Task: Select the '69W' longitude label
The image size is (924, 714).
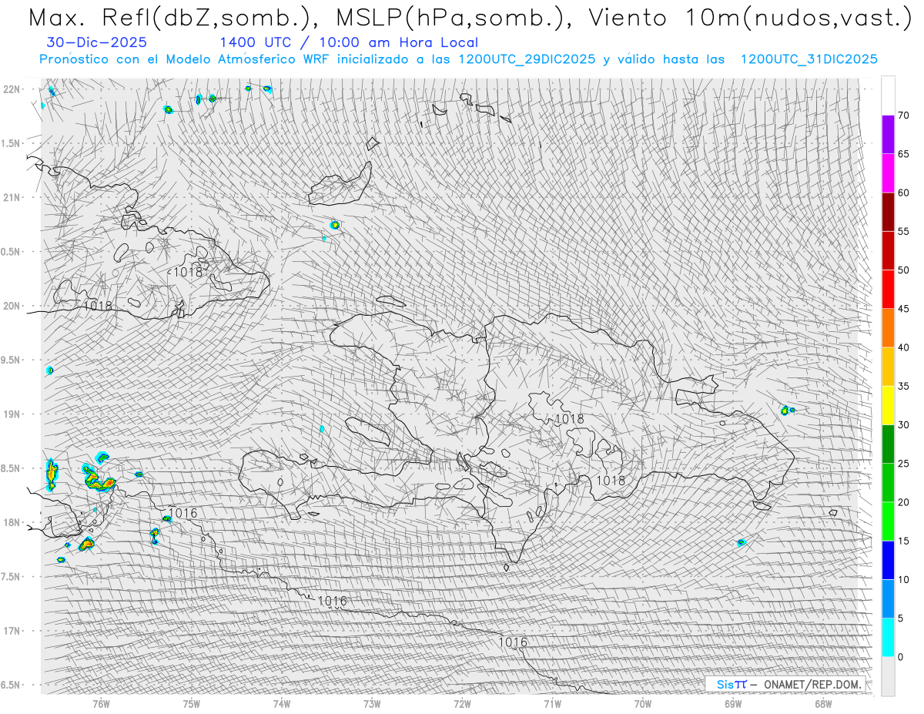Action: (x=733, y=703)
